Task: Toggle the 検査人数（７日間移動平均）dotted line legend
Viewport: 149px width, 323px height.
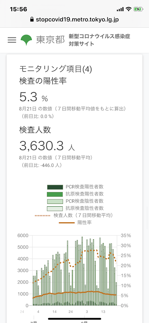Action: point(74,215)
